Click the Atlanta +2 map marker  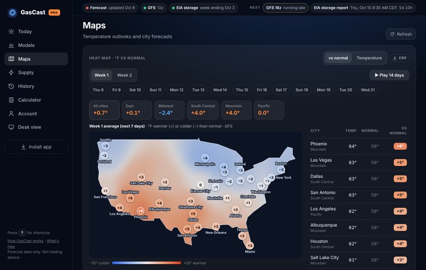click(x=235, y=209)
